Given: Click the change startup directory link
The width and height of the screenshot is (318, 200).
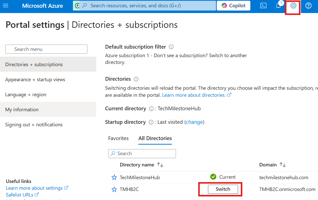Looking at the screenshot, I should coord(194,122).
